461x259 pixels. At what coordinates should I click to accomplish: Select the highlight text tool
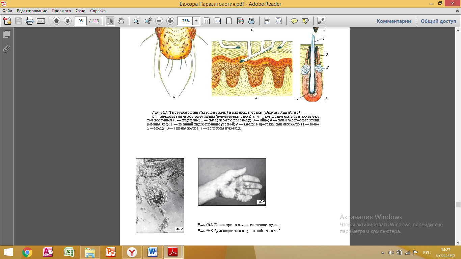(305, 21)
